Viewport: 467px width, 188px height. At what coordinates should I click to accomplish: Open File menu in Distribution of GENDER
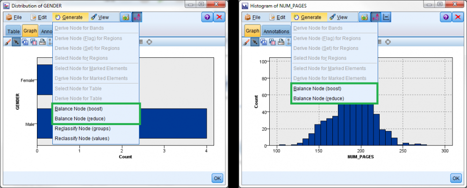pos(14,17)
